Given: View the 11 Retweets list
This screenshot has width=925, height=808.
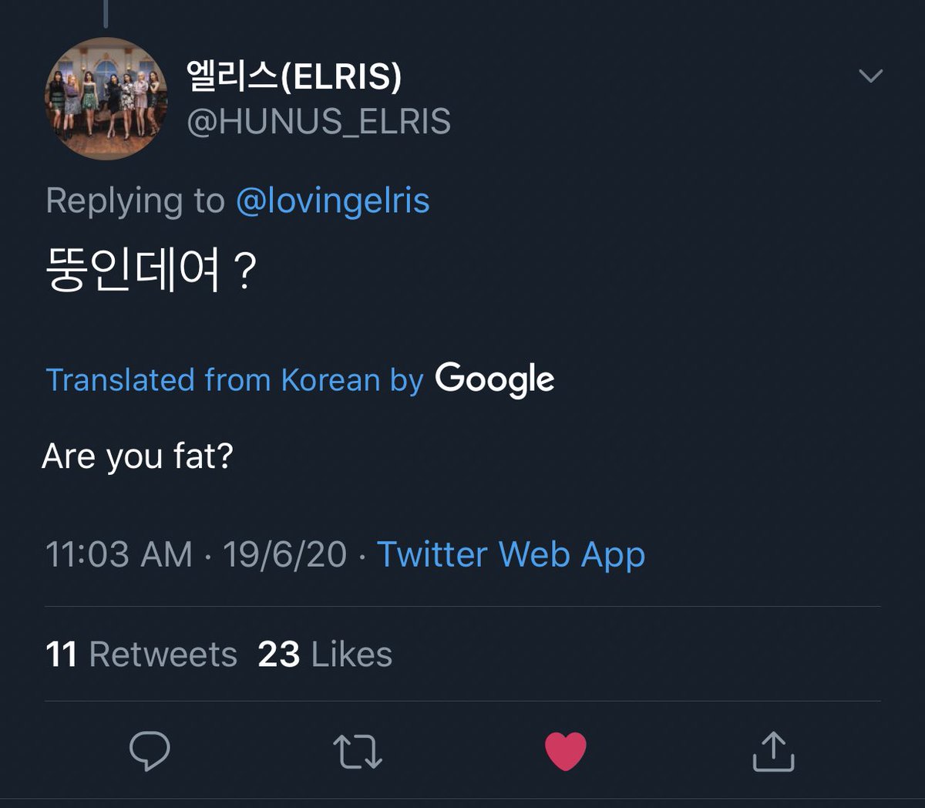Looking at the screenshot, I should click(141, 655).
